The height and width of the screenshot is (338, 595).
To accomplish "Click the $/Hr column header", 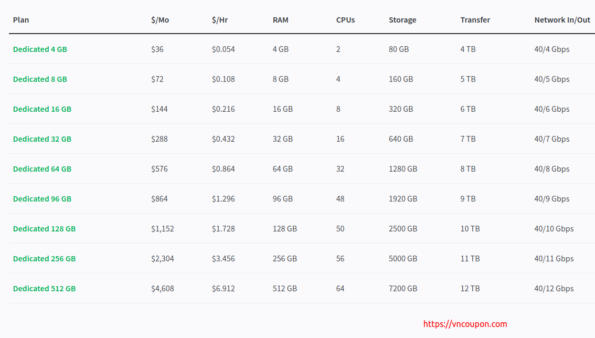I will pos(220,20).
